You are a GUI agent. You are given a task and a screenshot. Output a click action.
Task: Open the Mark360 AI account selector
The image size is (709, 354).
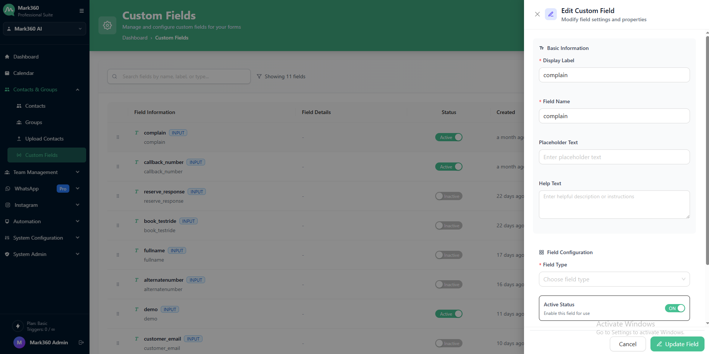pos(44,29)
